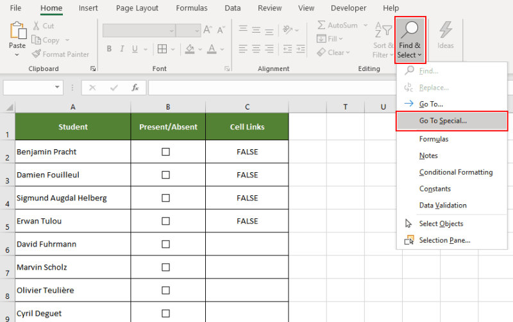Expand the Font Color dropdown arrow

point(222,49)
